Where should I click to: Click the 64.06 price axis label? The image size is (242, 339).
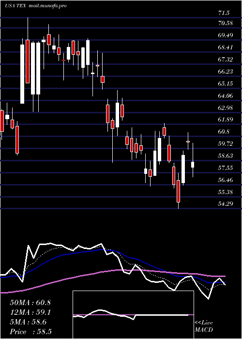(226, 95)
